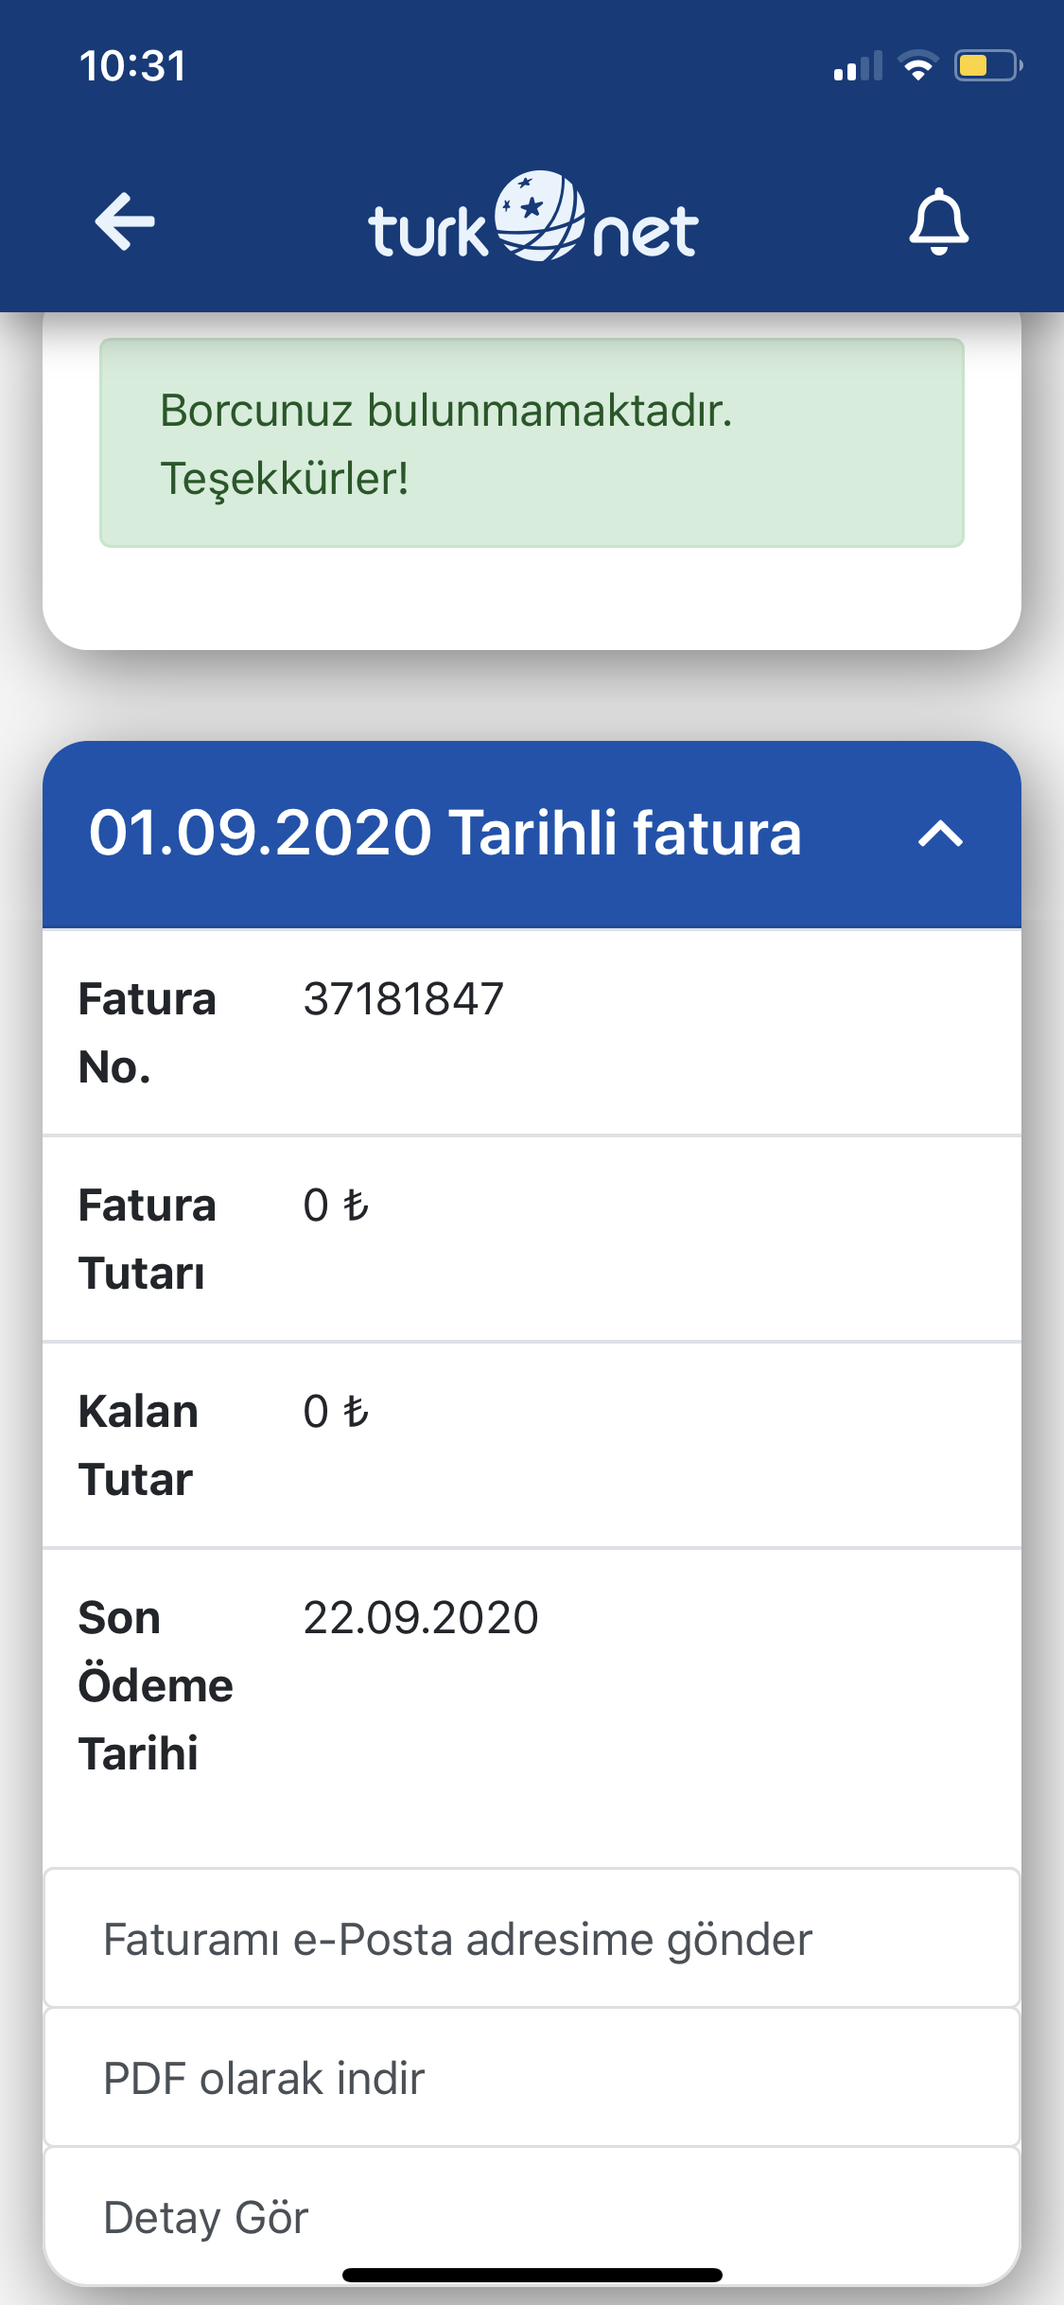Open Detay Gör for invoice details
This screenshot has height=2305, width=1064.
[x=532, y=2216]
